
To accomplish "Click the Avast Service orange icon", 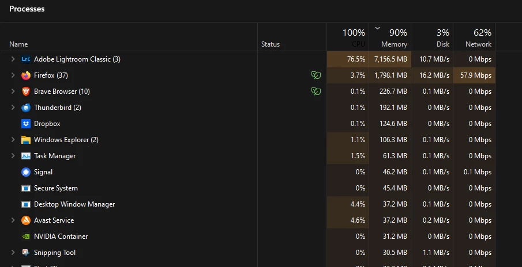I will click(26, 220).
